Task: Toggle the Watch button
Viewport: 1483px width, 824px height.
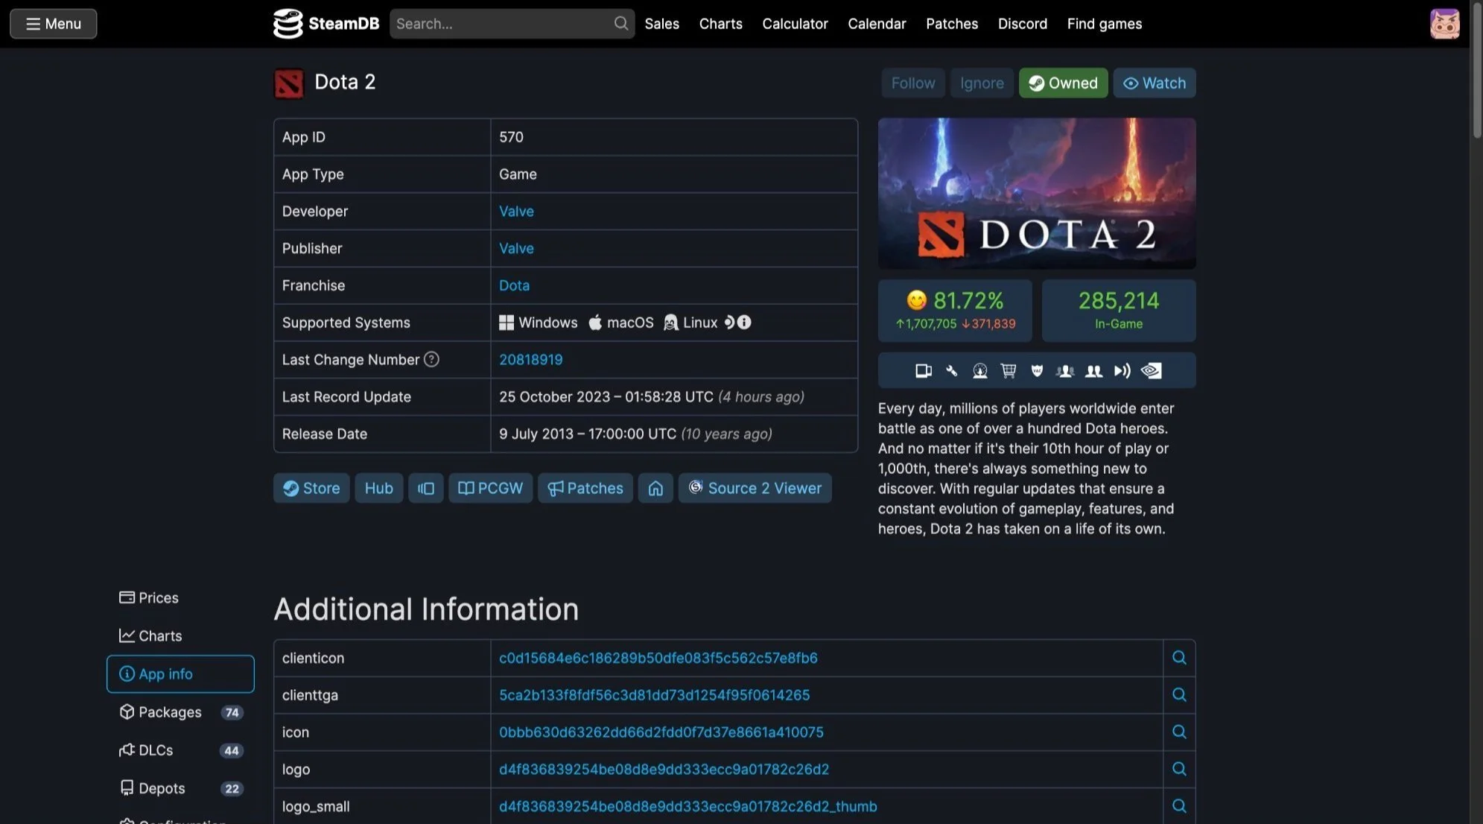Action: coord(1154,83)
